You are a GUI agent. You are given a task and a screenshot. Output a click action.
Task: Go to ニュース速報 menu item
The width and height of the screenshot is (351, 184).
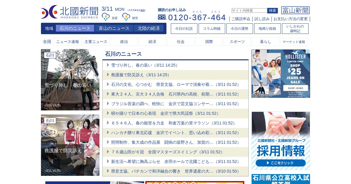tap(68, 42)
